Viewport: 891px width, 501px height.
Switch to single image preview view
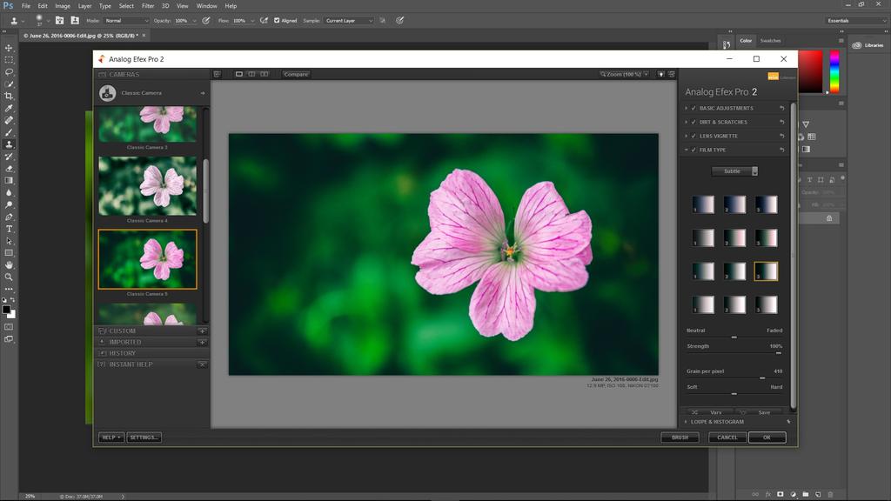(239, 74)
